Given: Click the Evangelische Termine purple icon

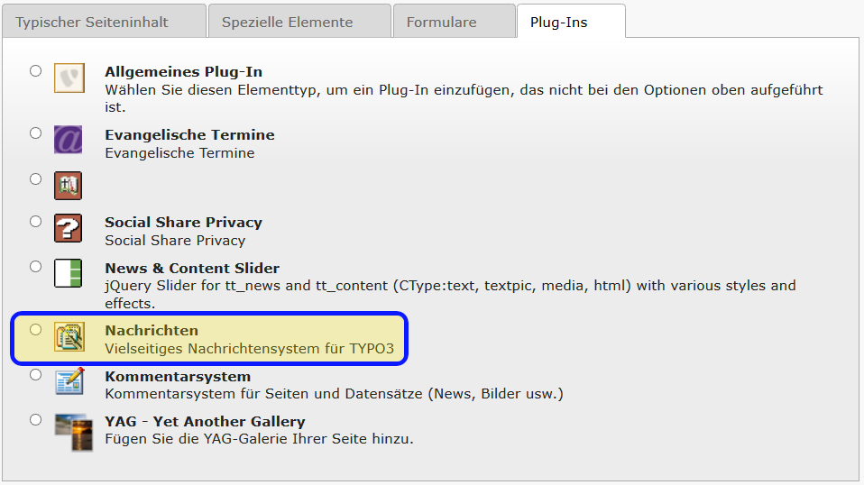Looking at the screenshot, I should pyautogui.click(x=69, y=140).
